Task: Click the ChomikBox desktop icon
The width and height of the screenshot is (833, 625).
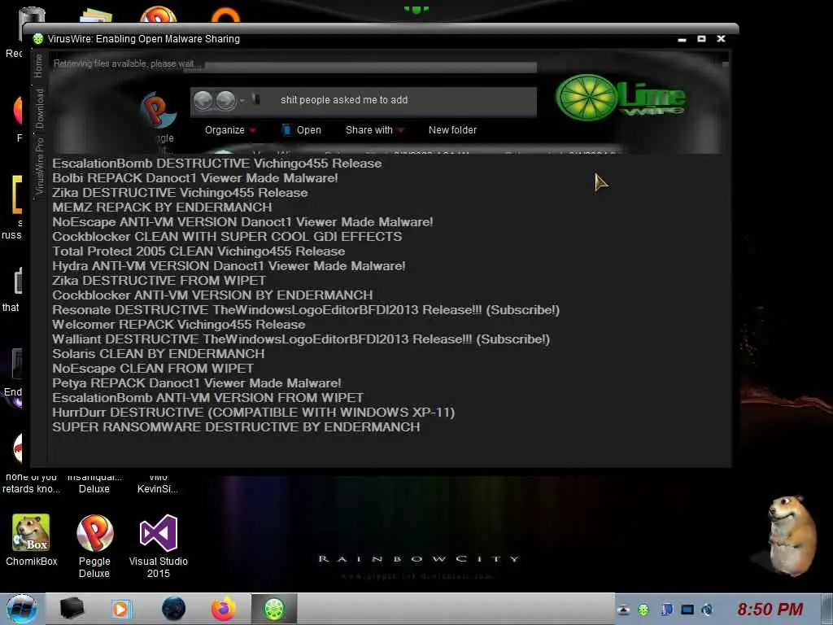Action: point(31,540)
